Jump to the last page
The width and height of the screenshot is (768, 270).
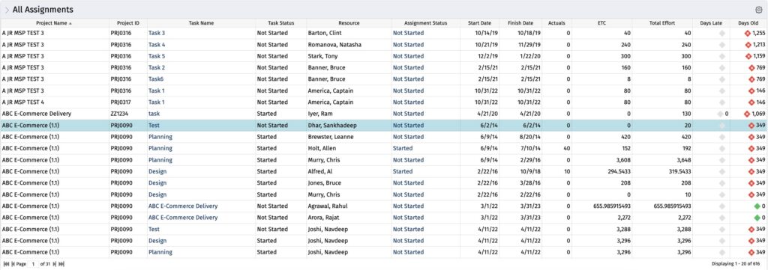[61, 264]
